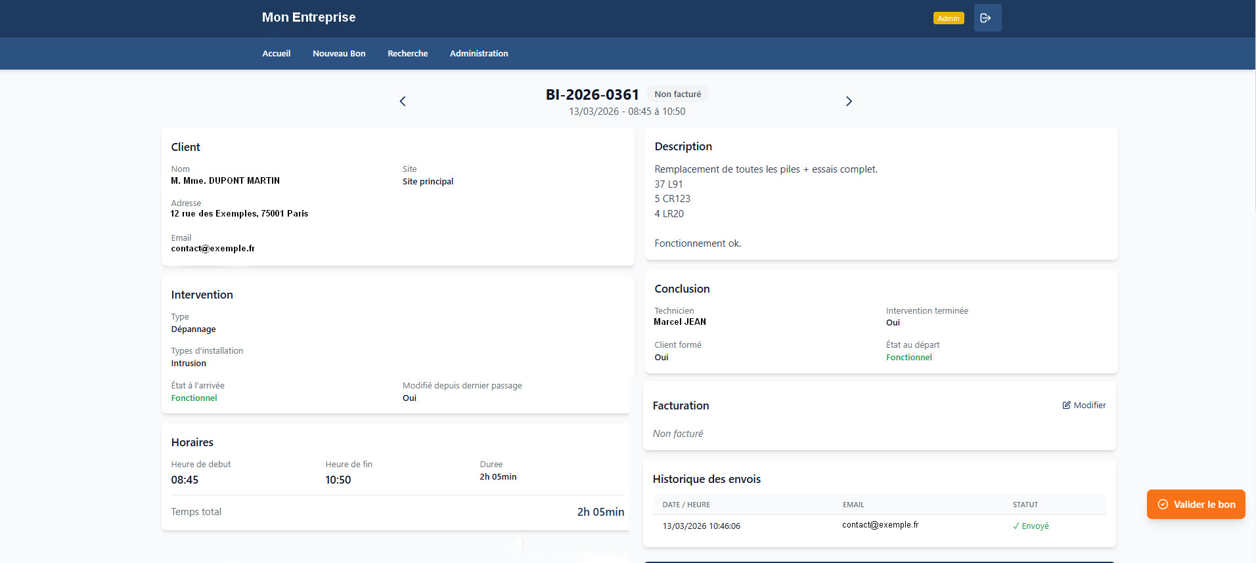
Task: Click the client email in the Client card
Action: pyautogui.click(x=213, y=249)
